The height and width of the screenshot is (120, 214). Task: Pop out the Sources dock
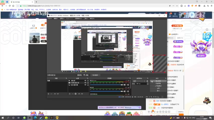coord(88,78)
